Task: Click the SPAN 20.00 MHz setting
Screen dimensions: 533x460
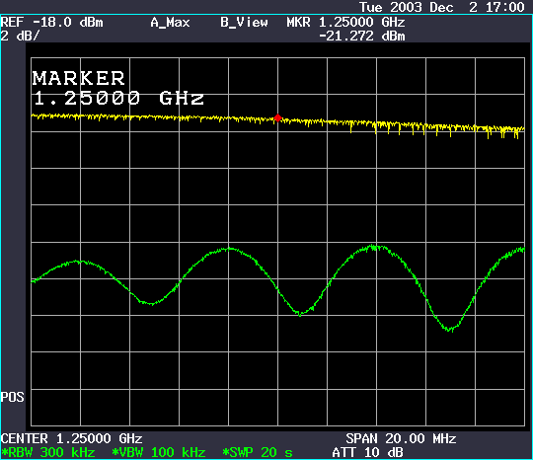Action: pyautogui.click(x=401, y=438)
